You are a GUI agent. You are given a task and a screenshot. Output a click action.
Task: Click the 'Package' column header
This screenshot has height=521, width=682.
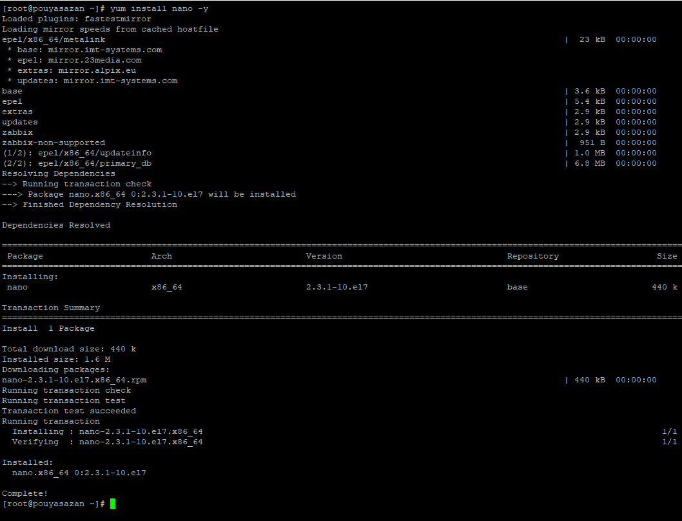click(x=25, y=256)
